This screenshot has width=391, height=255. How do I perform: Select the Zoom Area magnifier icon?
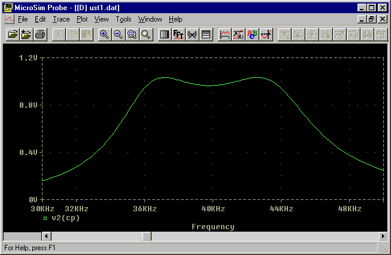(132, 34)
